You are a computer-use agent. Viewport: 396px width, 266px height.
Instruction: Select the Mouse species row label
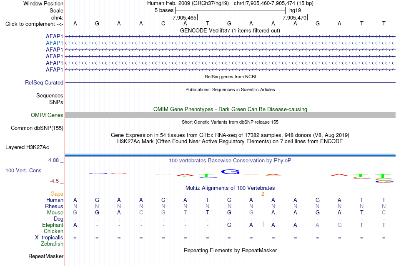[55, 213]
